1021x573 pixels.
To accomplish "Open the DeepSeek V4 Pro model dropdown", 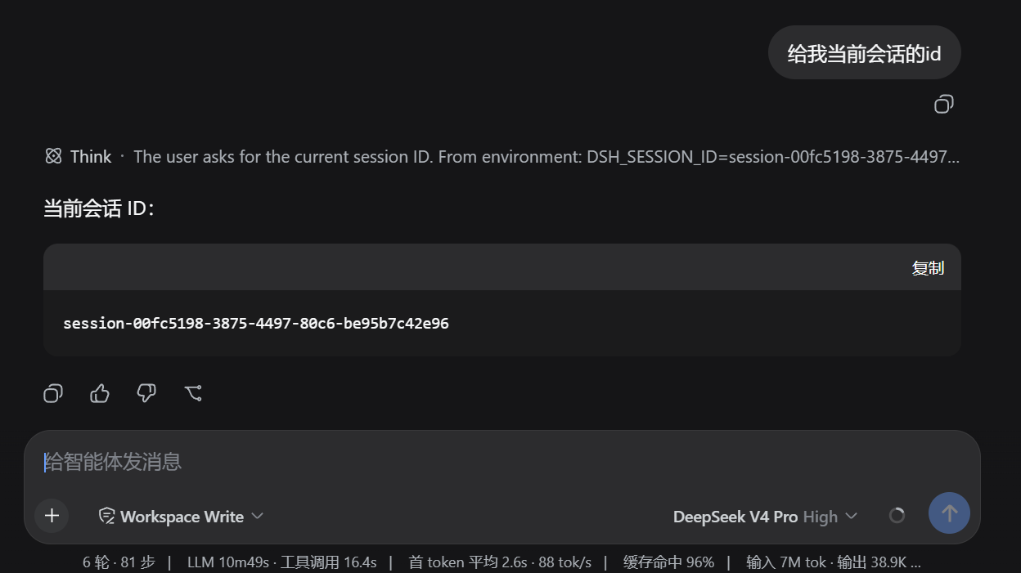I will (765, 517).
